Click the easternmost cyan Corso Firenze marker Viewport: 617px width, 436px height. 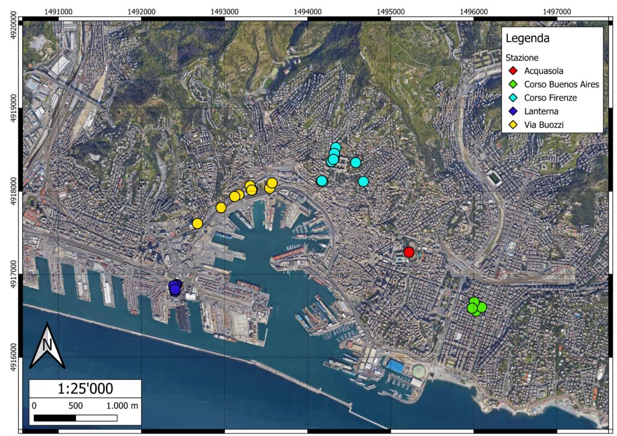pyautogui.click(x=363, y=181)
